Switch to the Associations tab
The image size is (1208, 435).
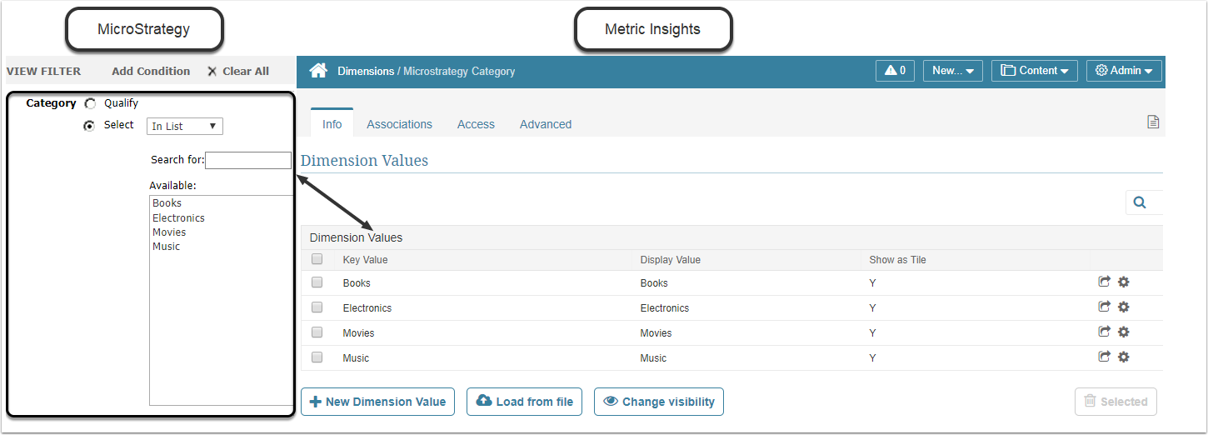[400, 124]
